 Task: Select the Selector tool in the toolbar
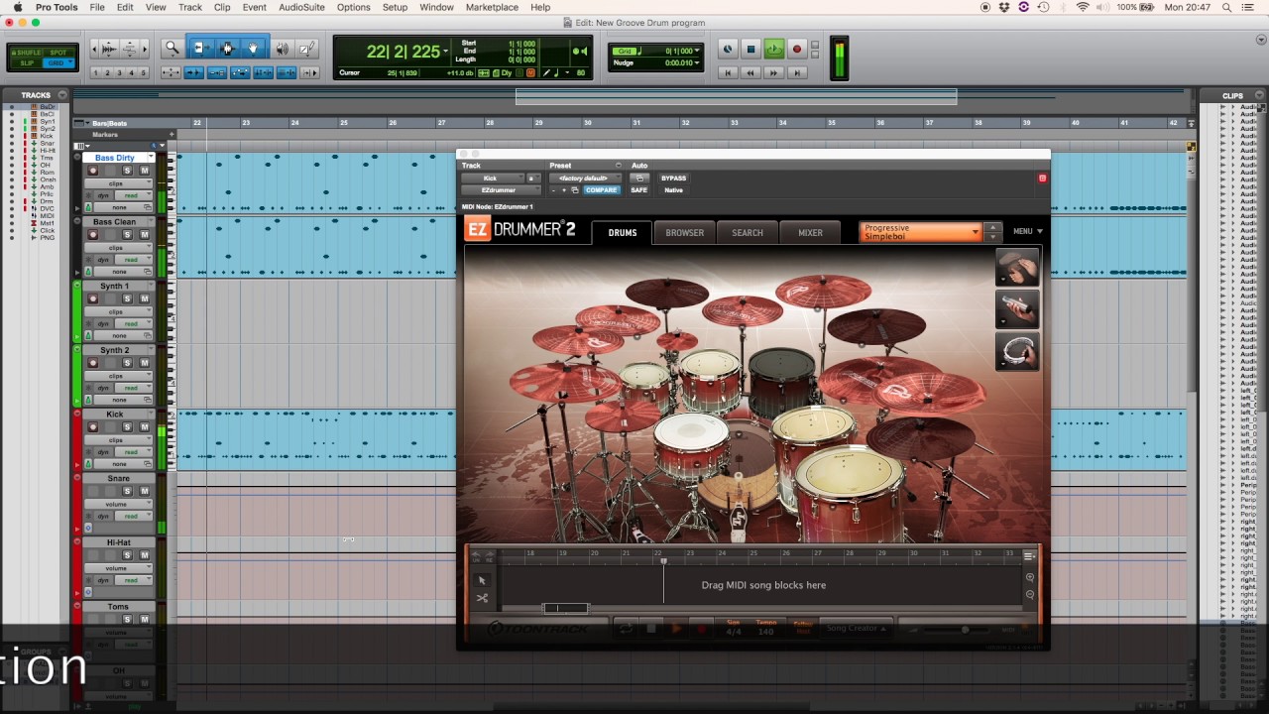click(227, 49)
